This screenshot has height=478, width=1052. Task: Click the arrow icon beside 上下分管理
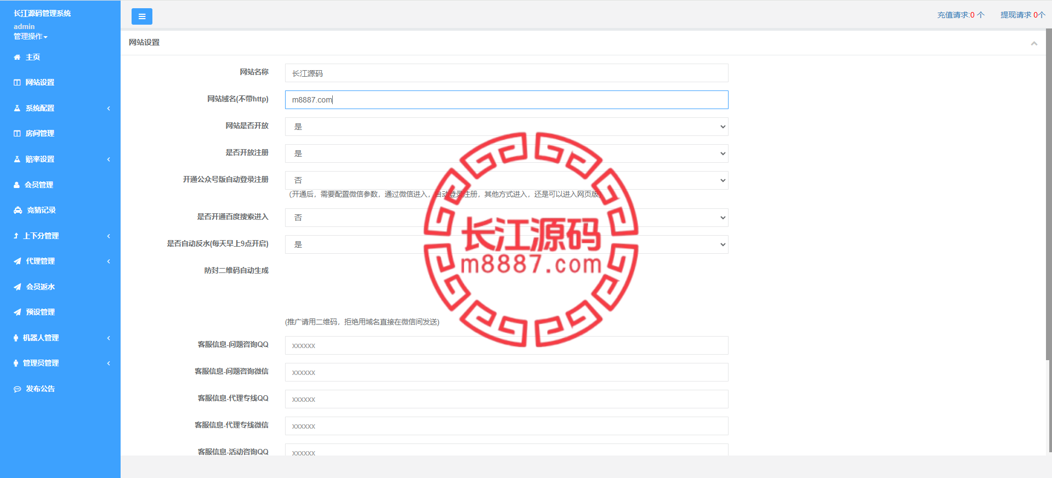click(16, 236)
